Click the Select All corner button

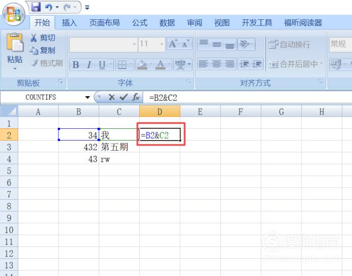(9, 111)
